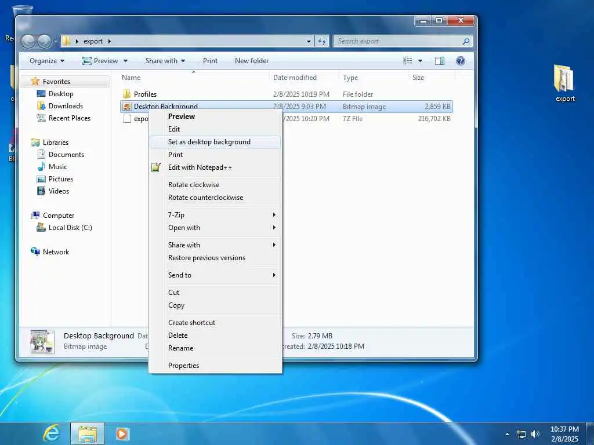Click the refresh button beside address bar
This screenshot has height=445, width=594.
pos(322,41)
